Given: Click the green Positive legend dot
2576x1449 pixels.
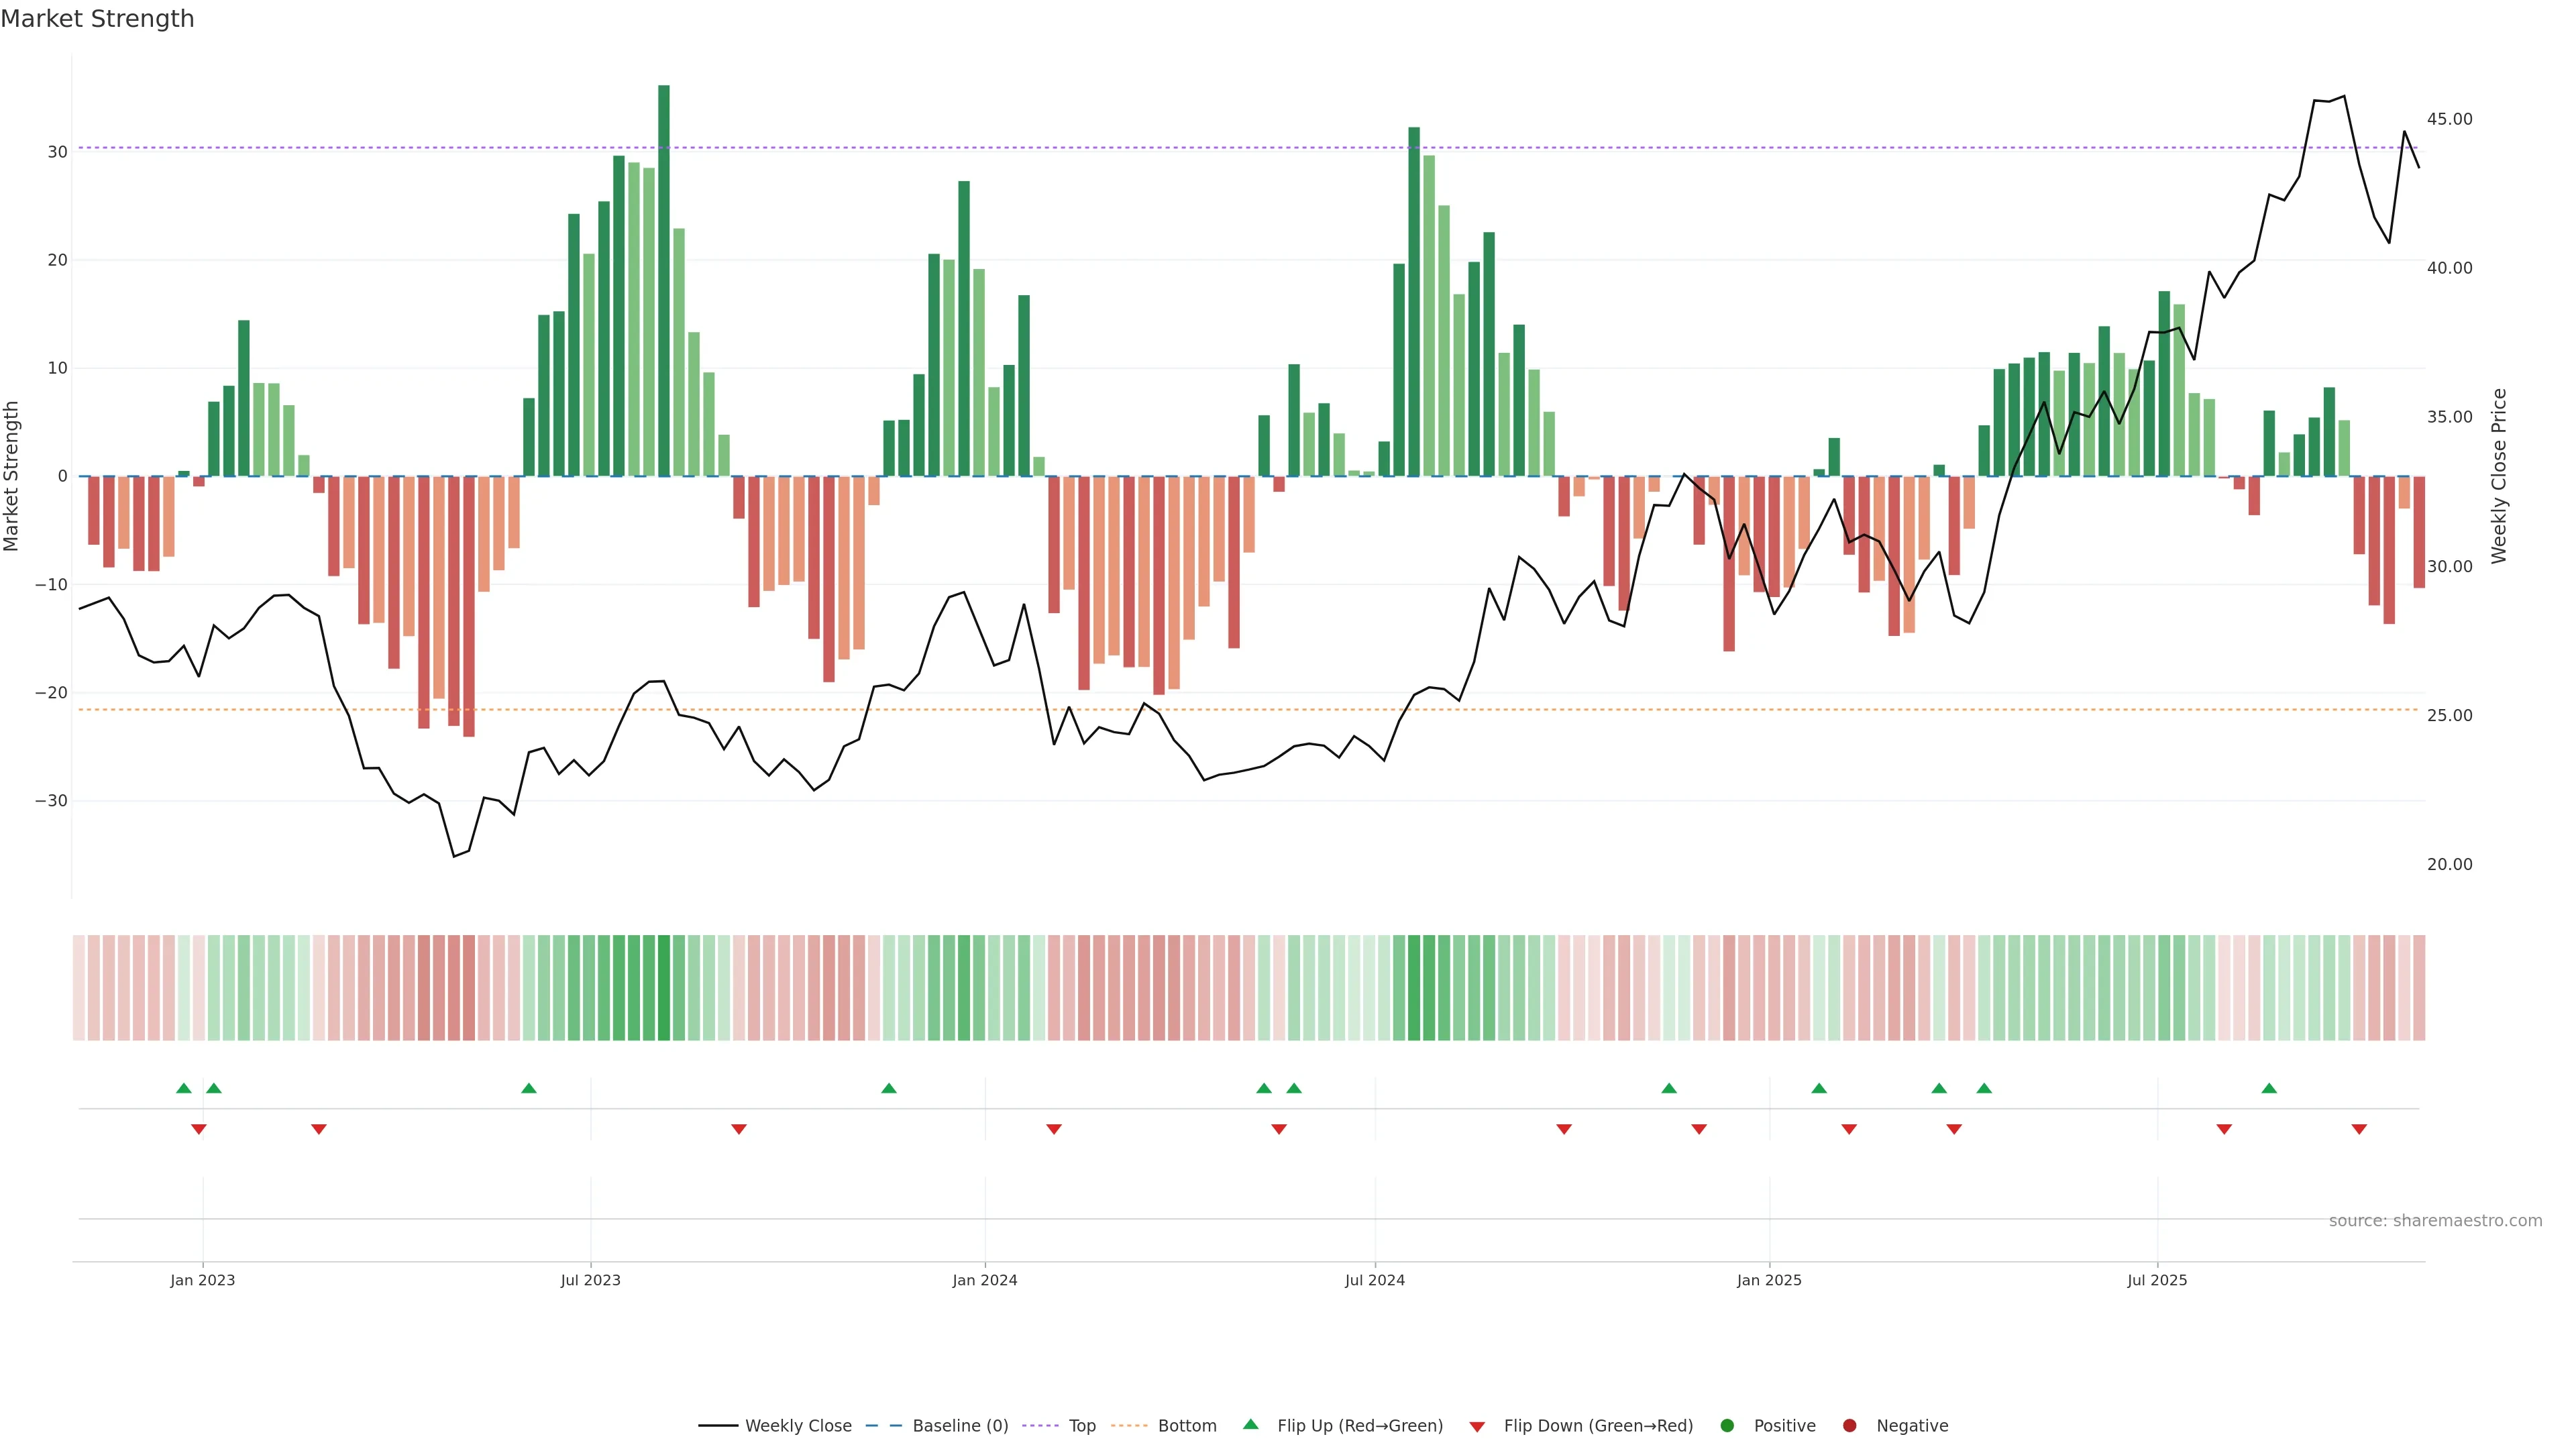Looking at the screenshot, I should click(x=1727, y=1426).
